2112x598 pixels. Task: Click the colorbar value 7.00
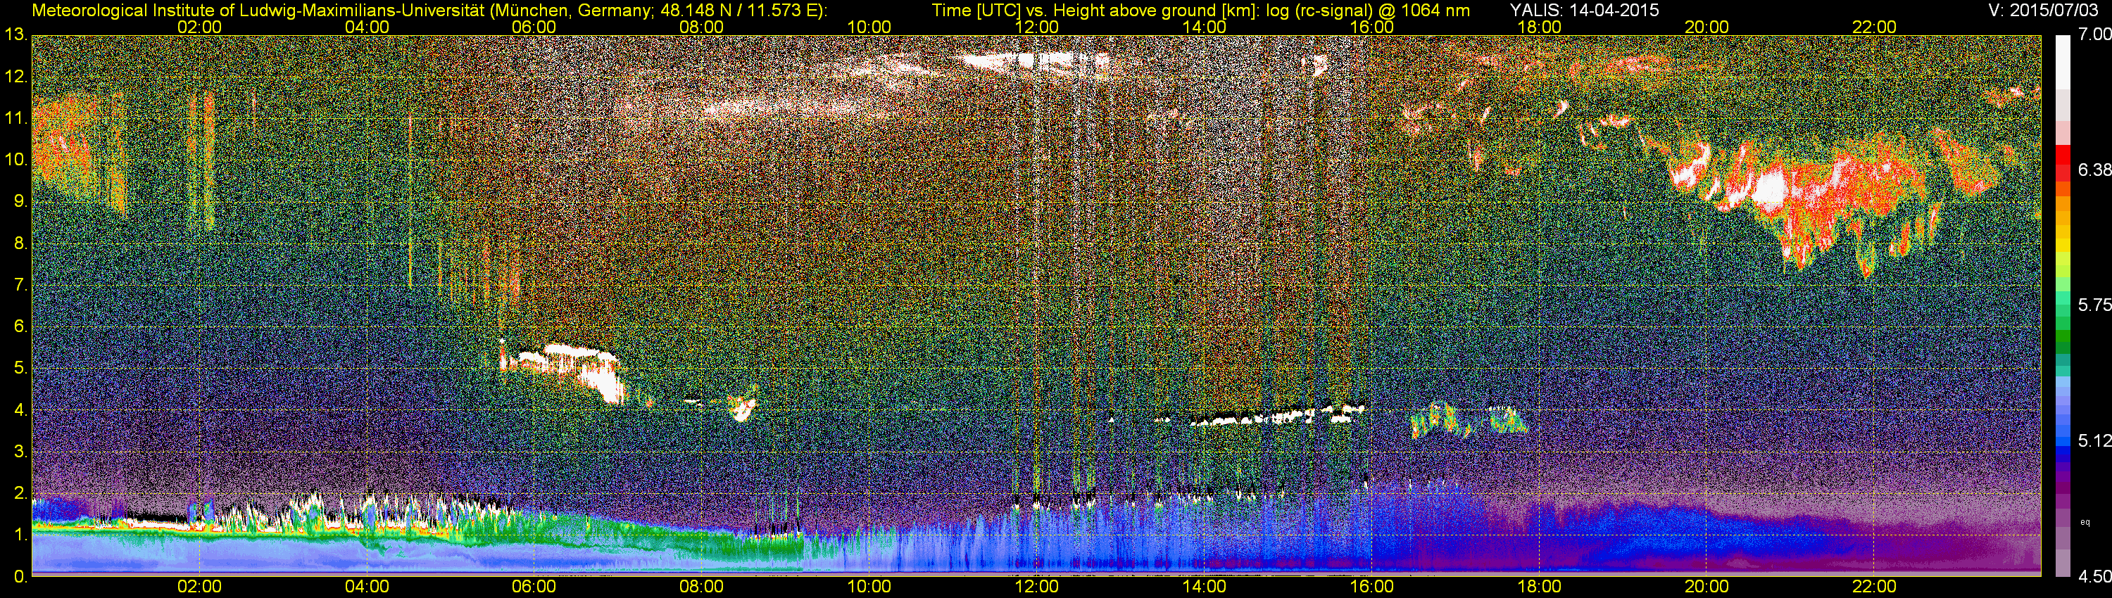[2095, 34]
